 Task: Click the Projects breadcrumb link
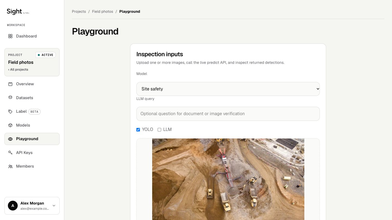click(79, 11)
